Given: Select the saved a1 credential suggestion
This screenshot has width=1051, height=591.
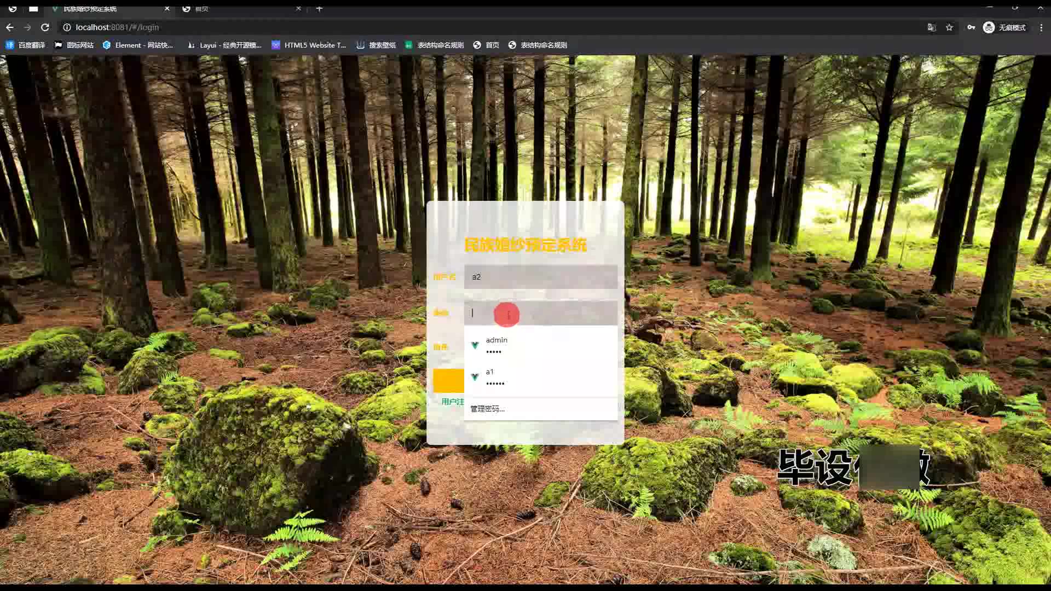Looking at the screenshot, I should (x=541, y=377).
